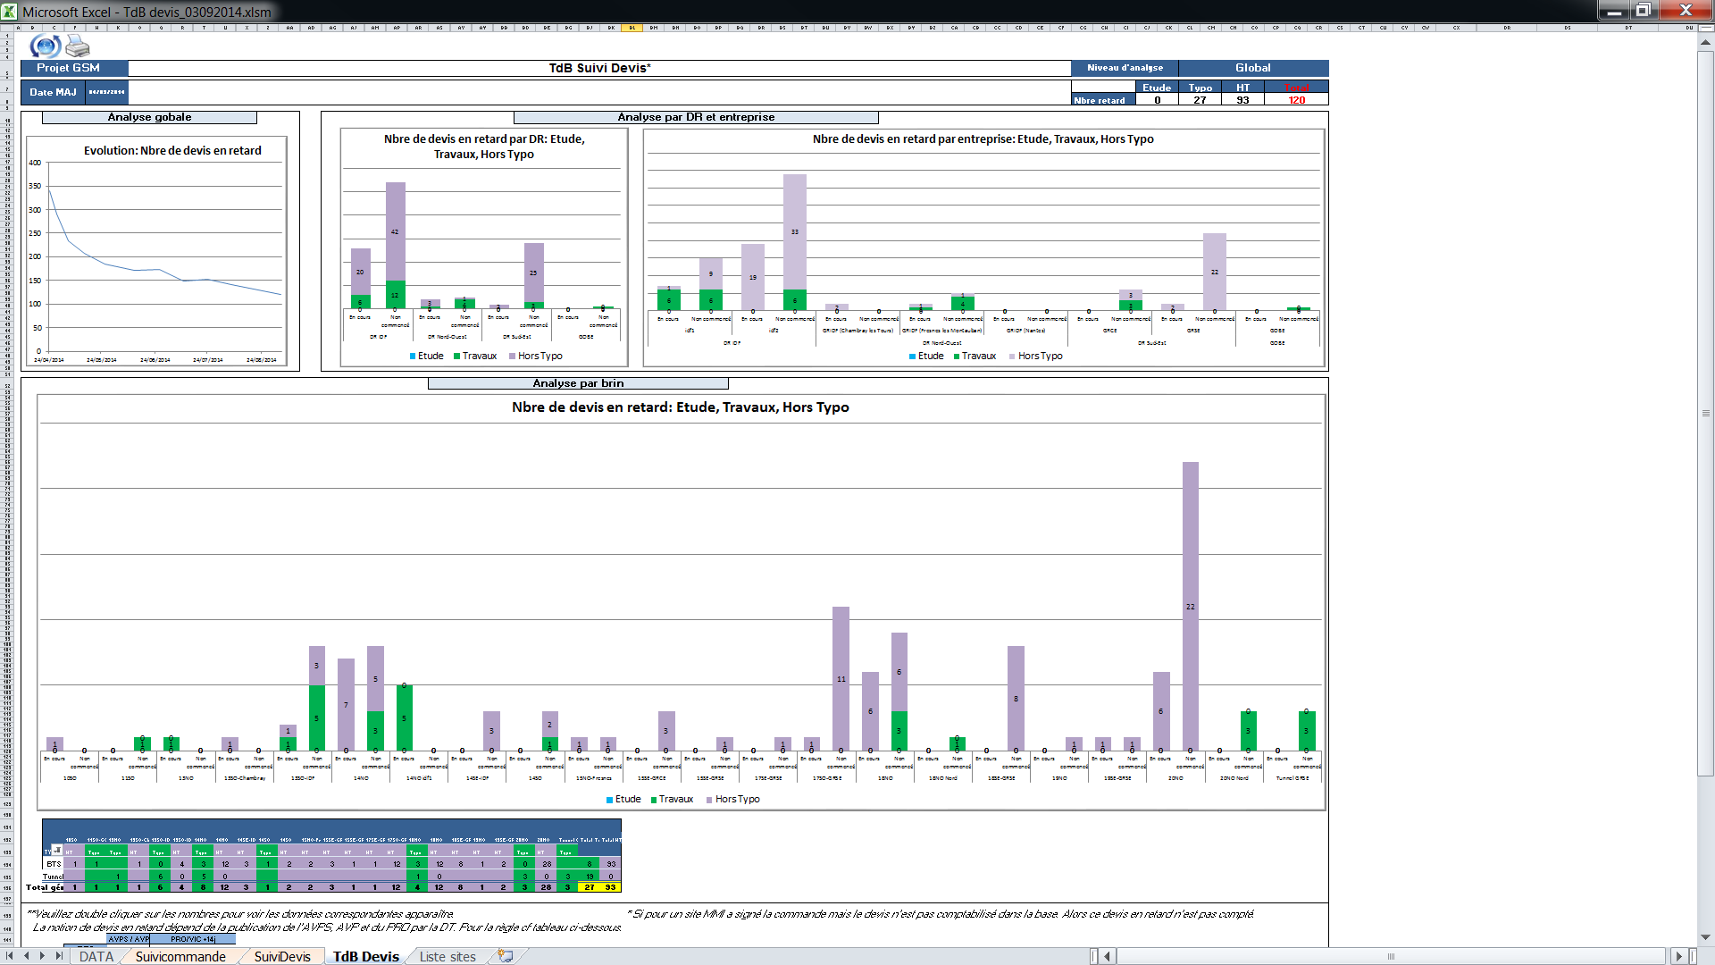Restore down the Excel window
Image resolution: width=1715 pixels, height=965 pixels.
[x=1643, y=11]
